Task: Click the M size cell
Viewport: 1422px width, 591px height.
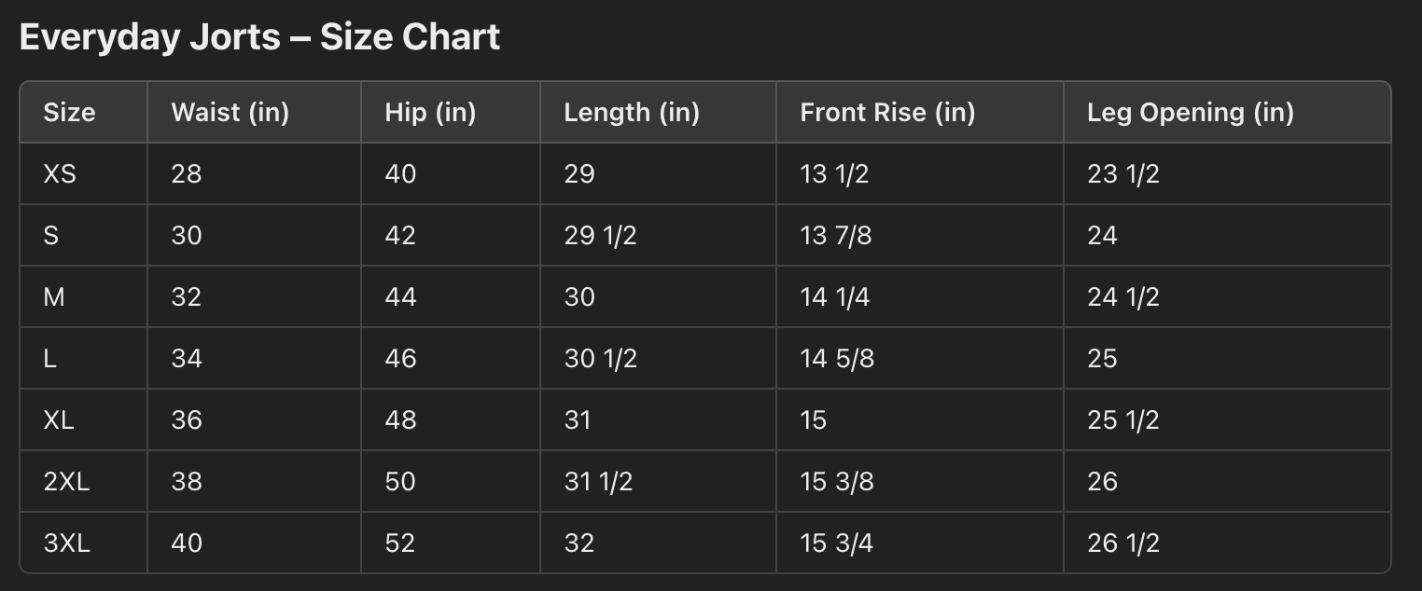Action: click(x=54, y=296)
